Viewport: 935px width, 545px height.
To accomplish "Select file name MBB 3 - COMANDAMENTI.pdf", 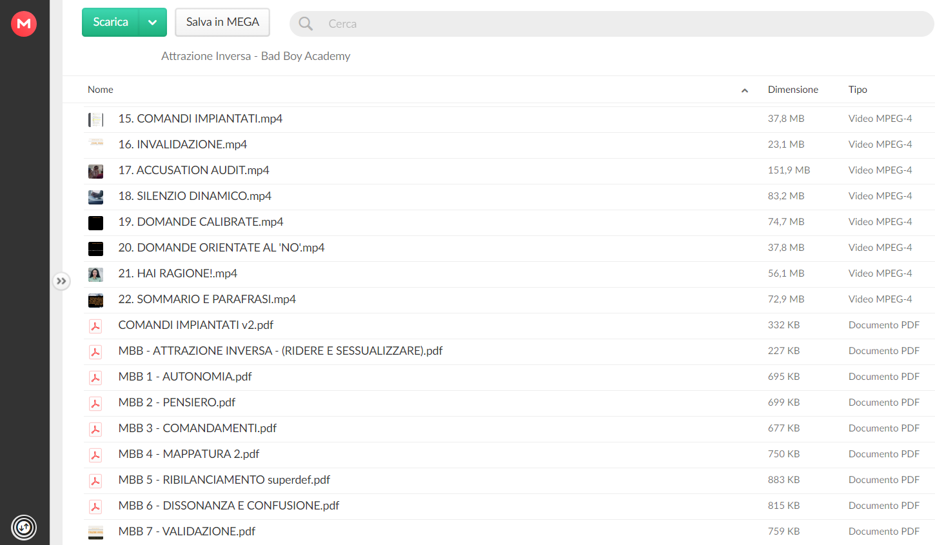I will 197,428.
